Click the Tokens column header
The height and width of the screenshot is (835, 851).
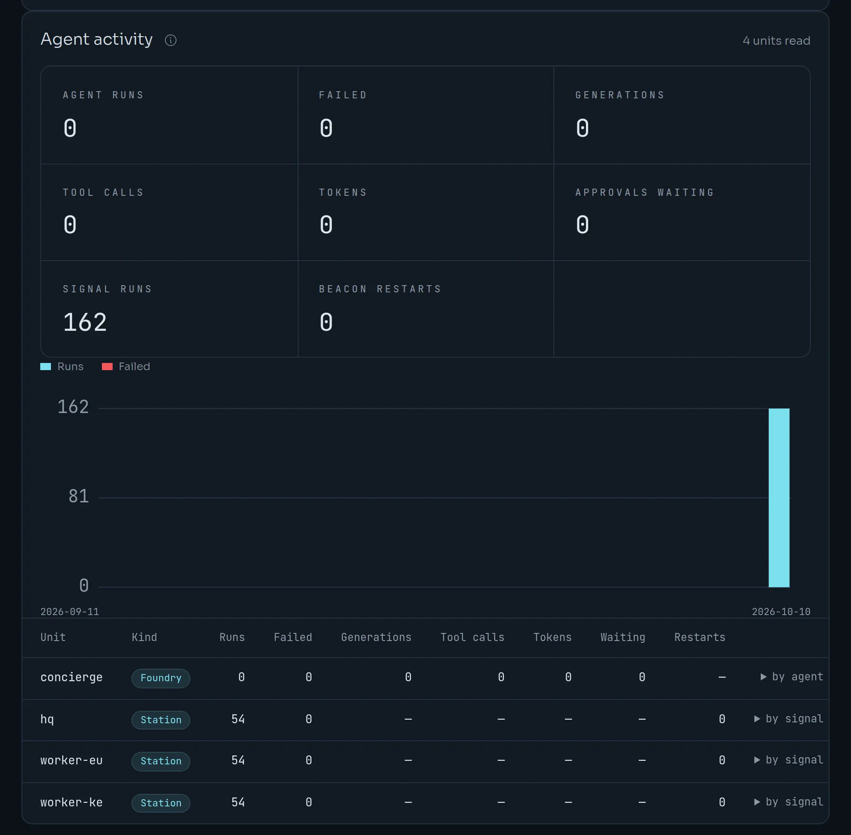(552, 637)
